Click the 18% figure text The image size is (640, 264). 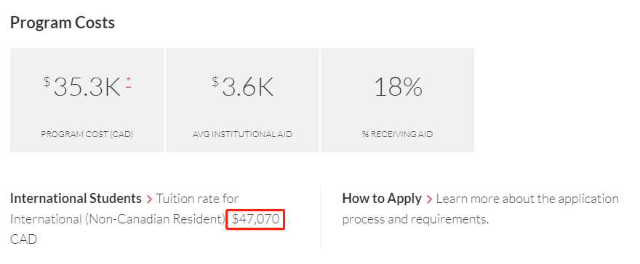(398, 87)
